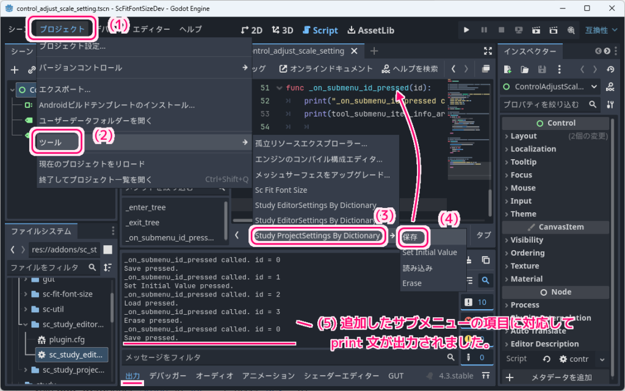Save the current resource via the Inspector floppy icon

(x=541, y=69)
